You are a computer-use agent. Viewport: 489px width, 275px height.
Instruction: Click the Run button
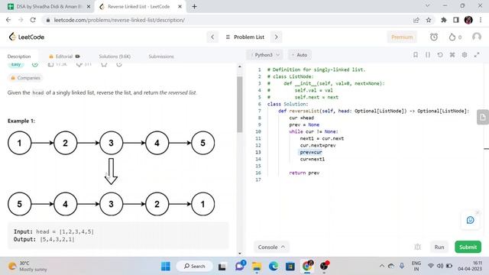[439, 247]
